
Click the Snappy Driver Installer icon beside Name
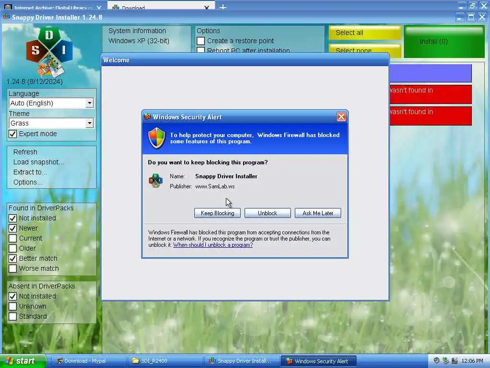pyautogui.click(x=156, y=181)
